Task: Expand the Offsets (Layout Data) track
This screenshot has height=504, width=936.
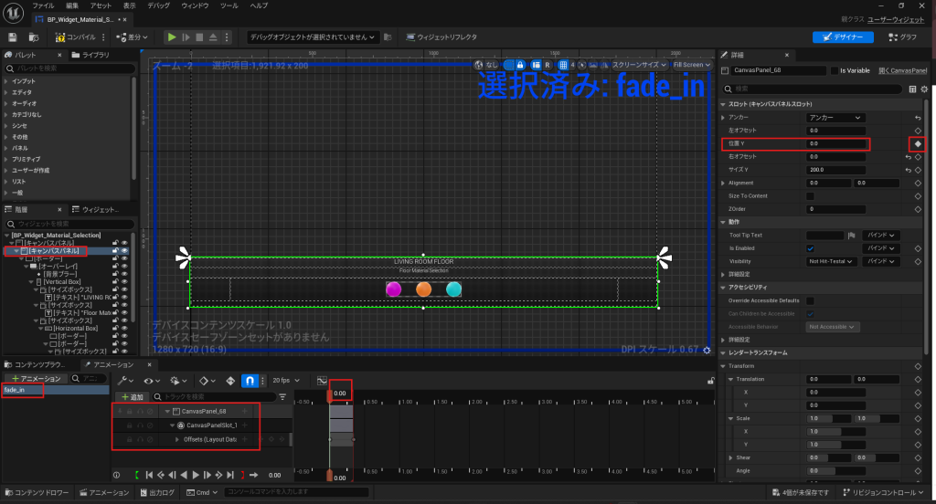Action: coord(176,439)
